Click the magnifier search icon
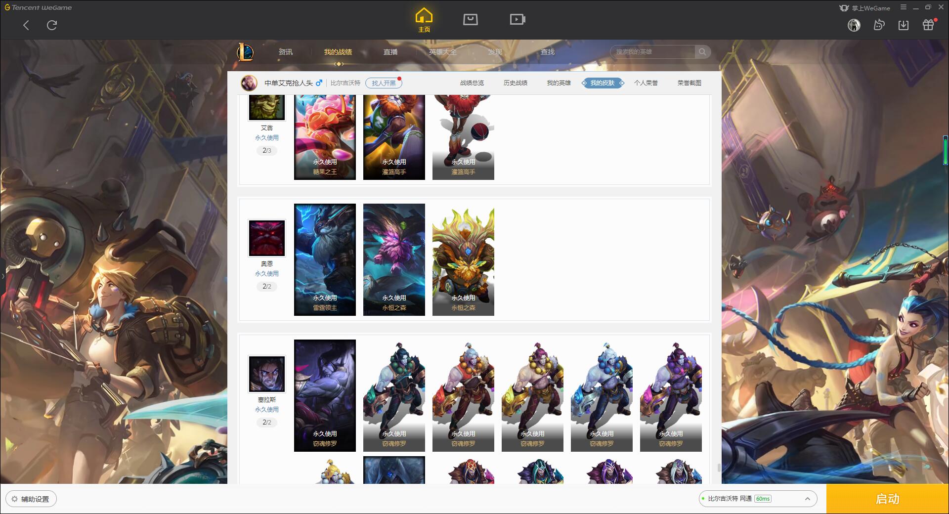 [x=702, y=52]
